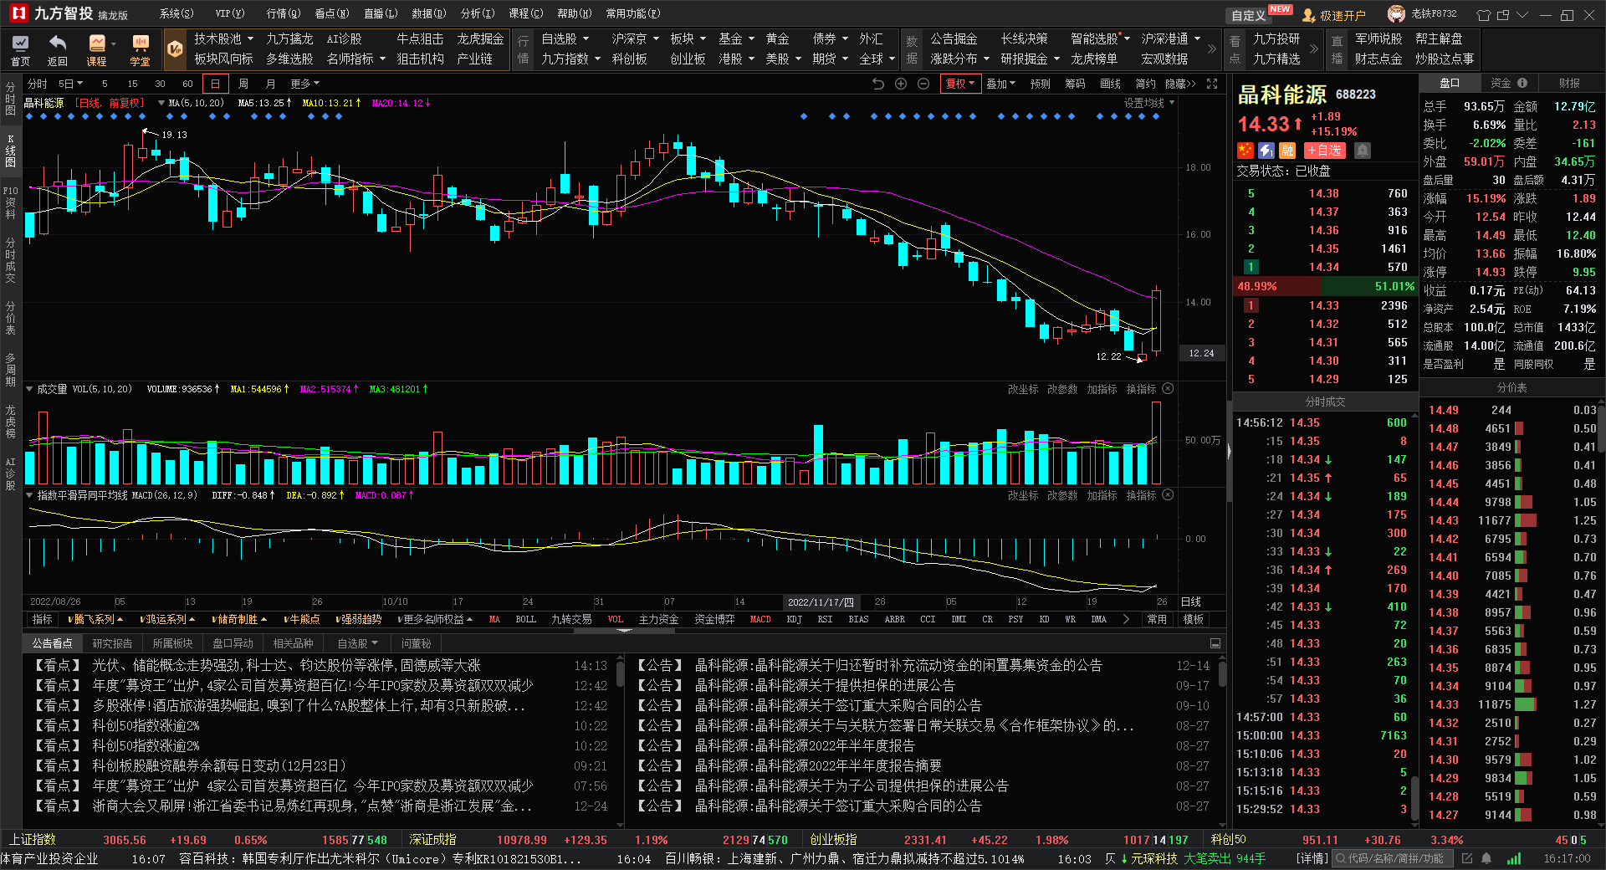1606x870 pixels.
Task: Click the 模板 template button
Action: coord(1194,619)
